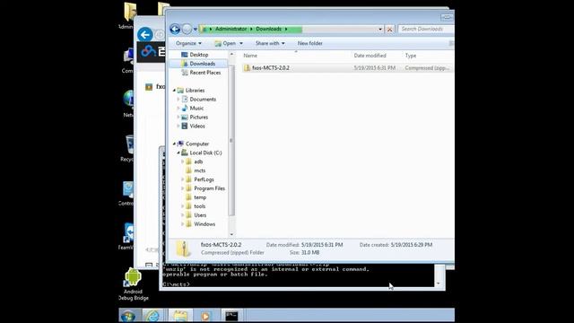Stop loading via address bar X
Image resolution: width=574 pixels, height=323 pixels.
389,30
